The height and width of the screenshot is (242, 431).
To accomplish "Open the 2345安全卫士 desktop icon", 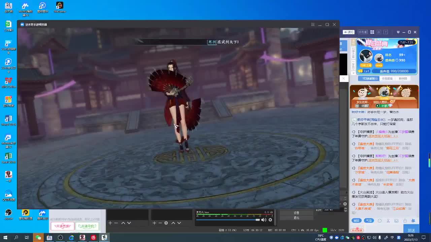I will coord(8,66).
